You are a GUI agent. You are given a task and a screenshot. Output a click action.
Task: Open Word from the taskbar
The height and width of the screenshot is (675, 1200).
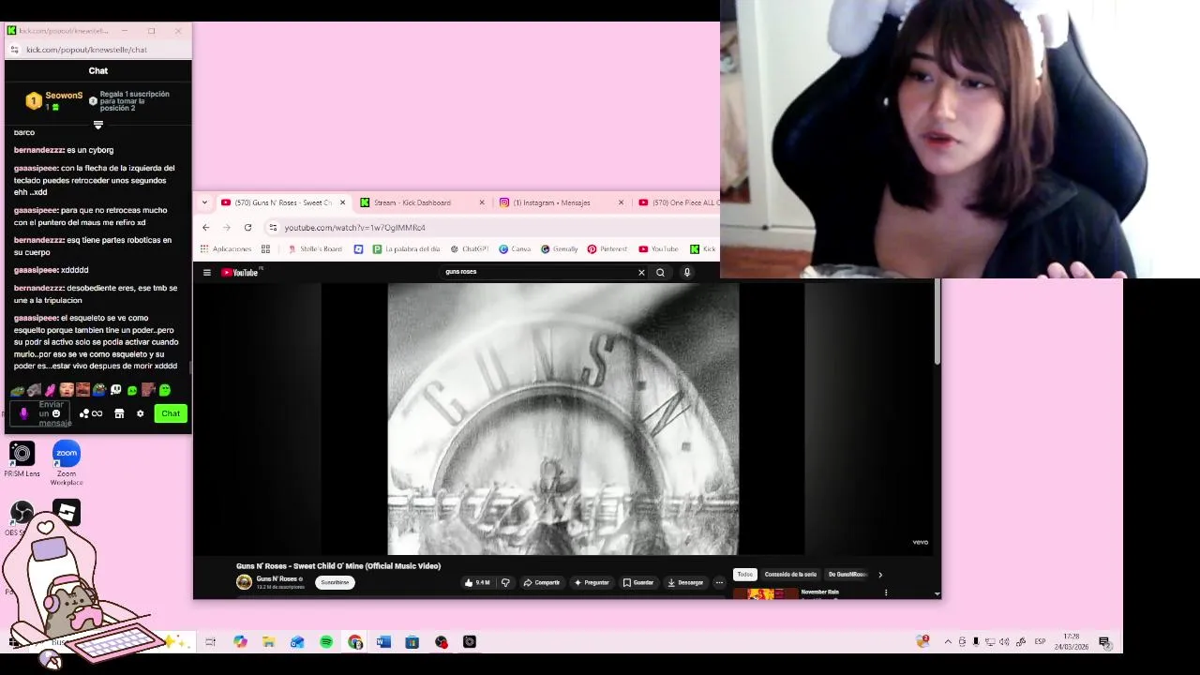(x=383, y=642)
